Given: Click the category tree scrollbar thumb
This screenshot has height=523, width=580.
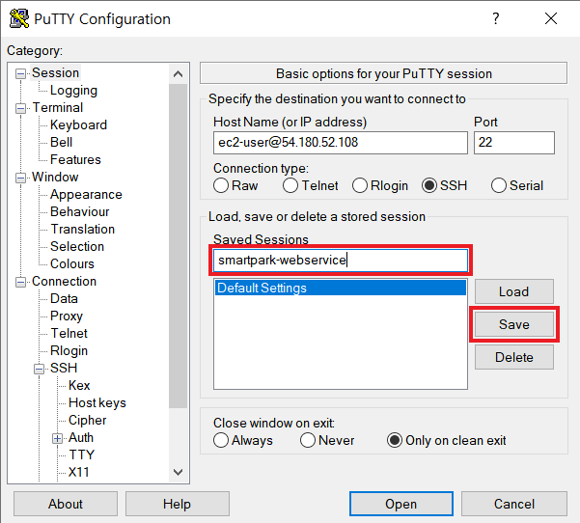Looking at the screenshot, I should click(x=178, y=246).
